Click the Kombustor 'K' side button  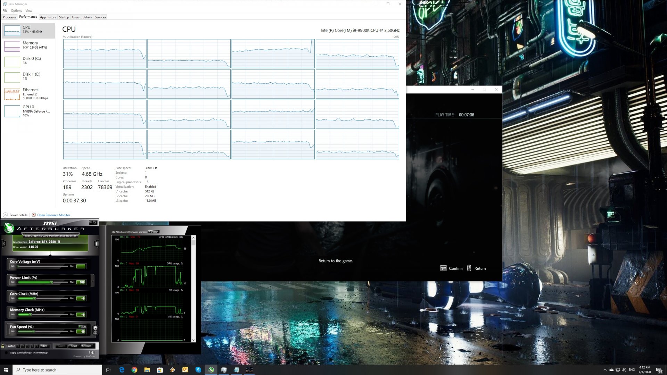4,244
